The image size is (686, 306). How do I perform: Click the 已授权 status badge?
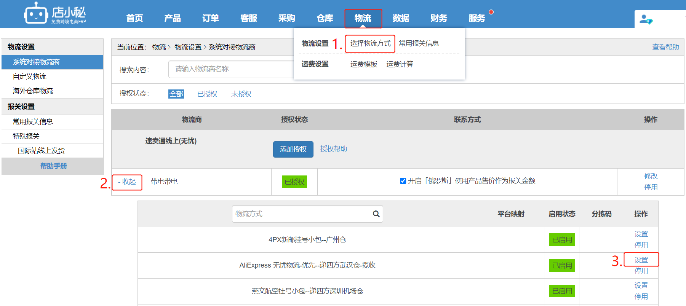(294, 182)
